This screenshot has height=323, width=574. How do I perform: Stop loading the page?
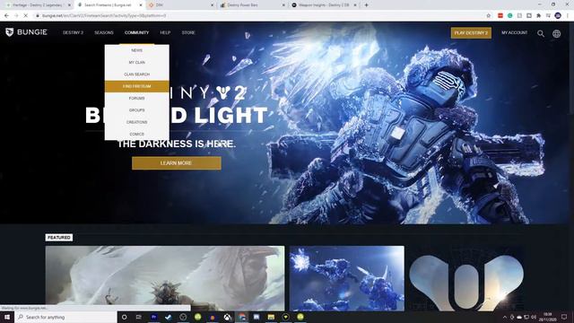click(x=25, y=16)
